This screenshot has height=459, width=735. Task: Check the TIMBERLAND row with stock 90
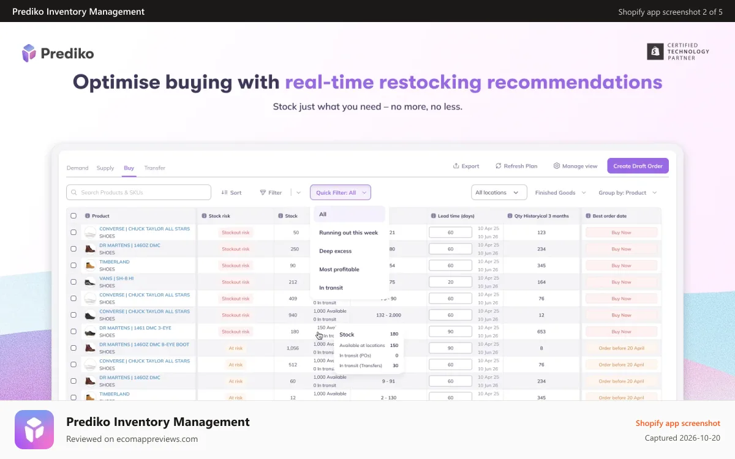pyautogui.click(x=73, y=266)
